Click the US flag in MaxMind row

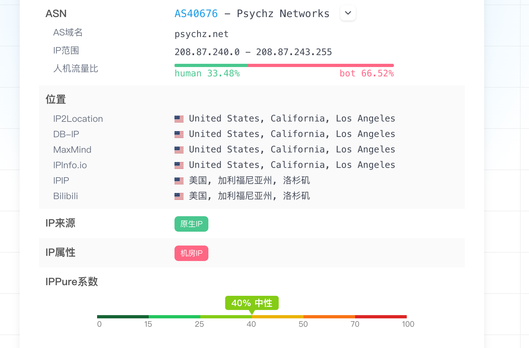click(179, 150)
